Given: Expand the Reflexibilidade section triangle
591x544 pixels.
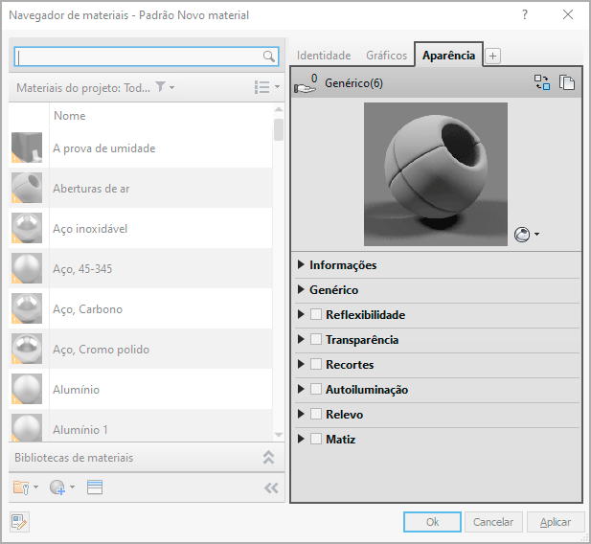Looking at the screenshot, I should point(301,314).
